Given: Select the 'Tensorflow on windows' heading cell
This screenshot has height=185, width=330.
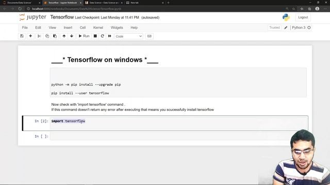Looking at the screenshot, I should click(105, 60).
